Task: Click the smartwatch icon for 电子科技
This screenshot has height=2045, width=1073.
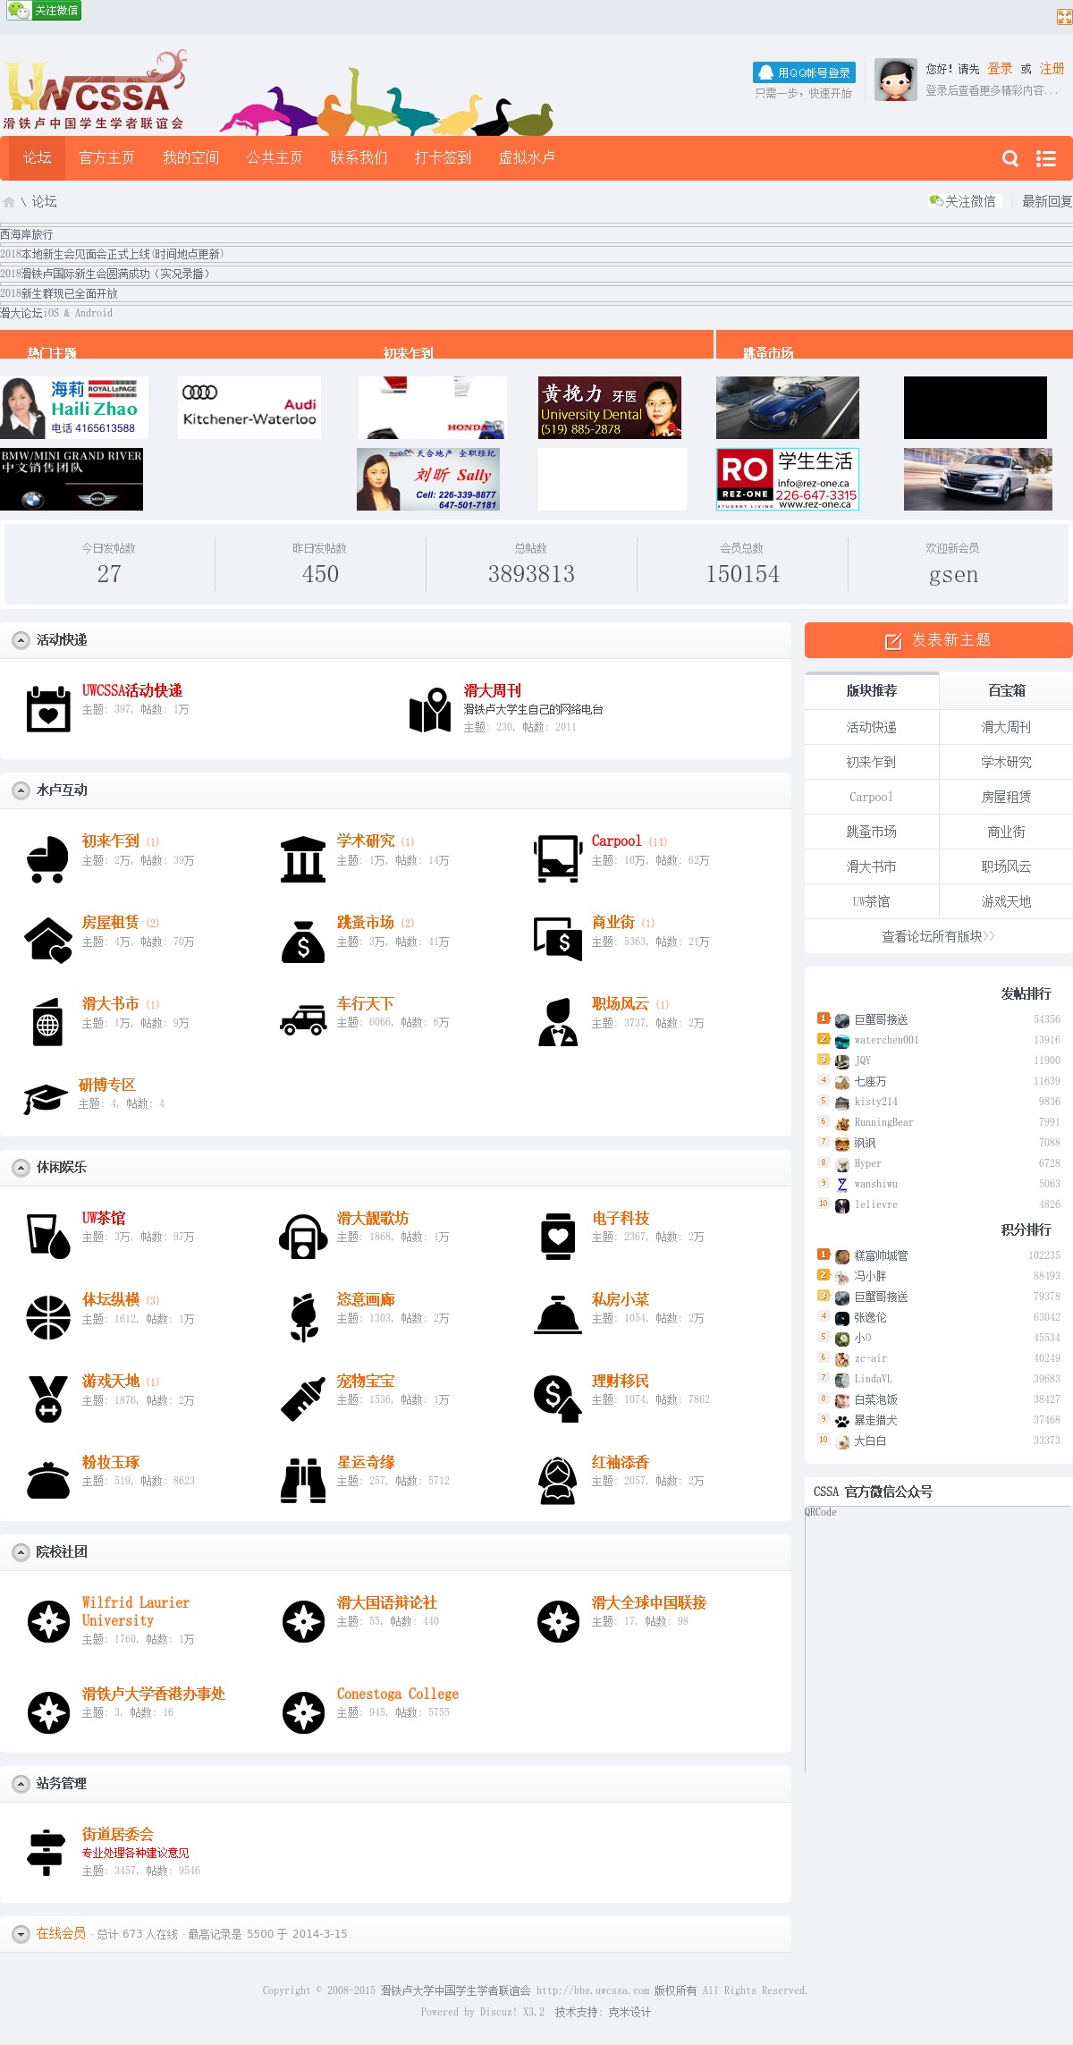Action: pyautogui.click(x=558, y=1237)
